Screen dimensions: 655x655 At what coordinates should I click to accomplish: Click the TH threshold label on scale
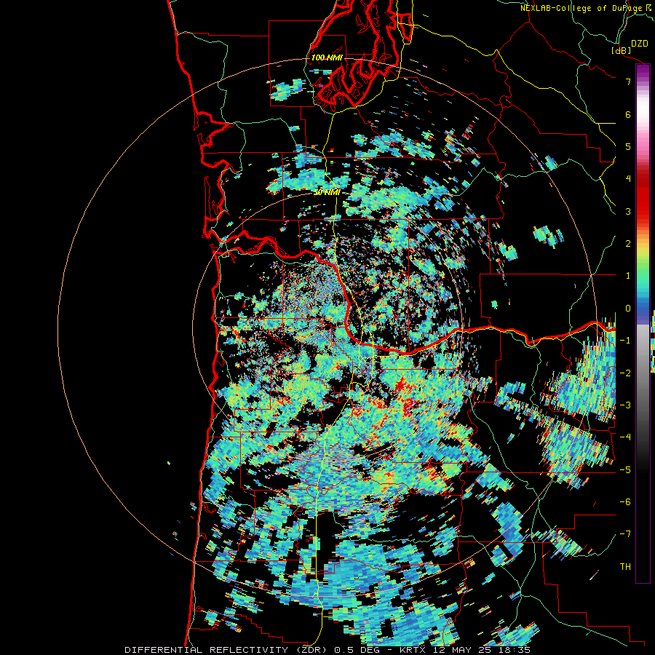[x=625, y=567]
